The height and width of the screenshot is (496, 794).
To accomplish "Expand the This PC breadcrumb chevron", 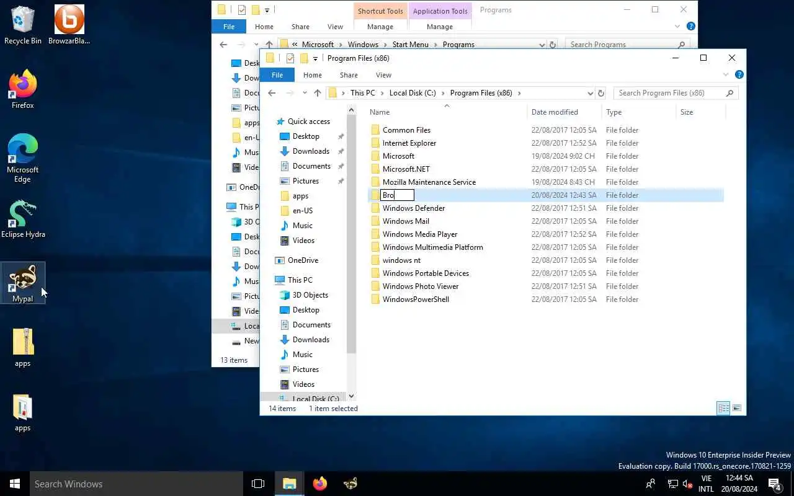I will [383, 93].
